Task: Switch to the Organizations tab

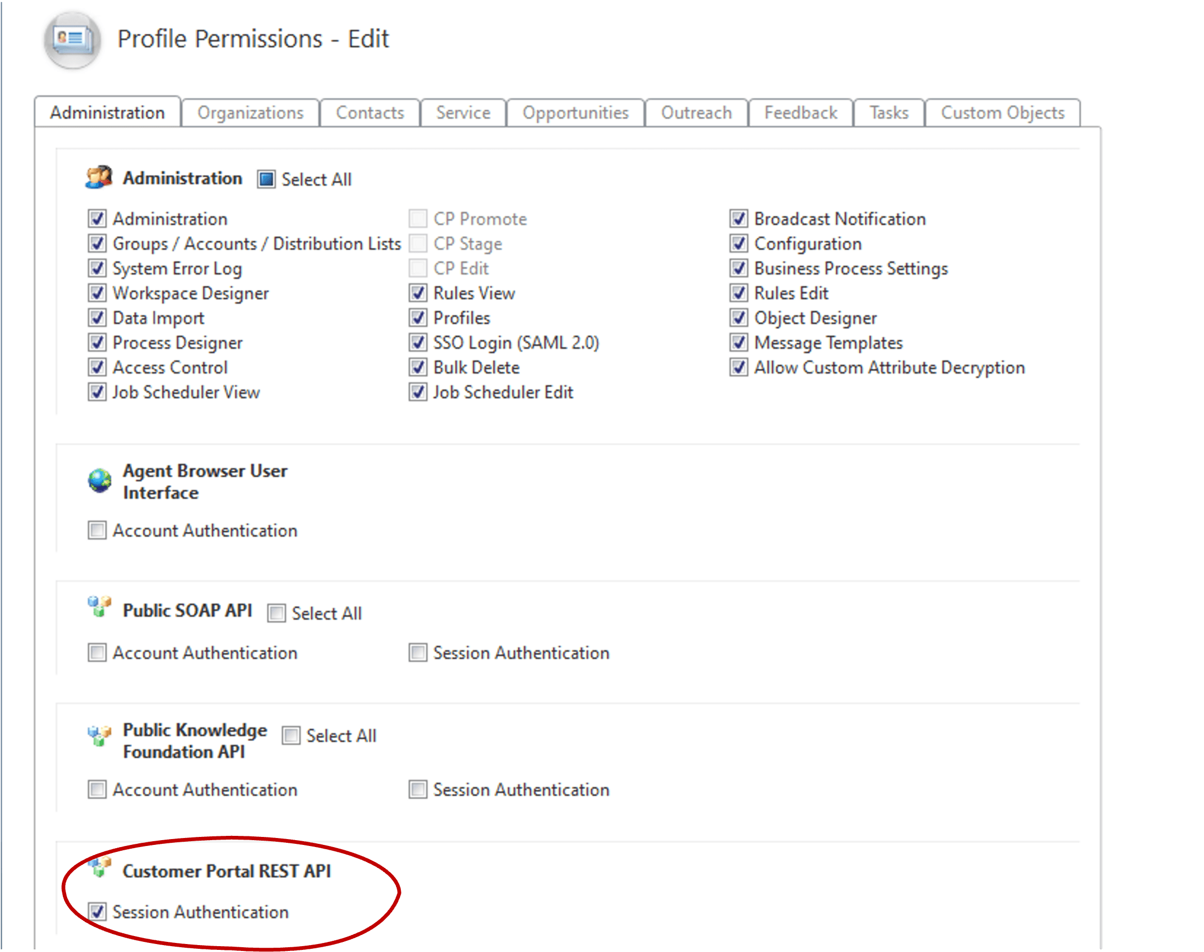Action: (251, 113)
